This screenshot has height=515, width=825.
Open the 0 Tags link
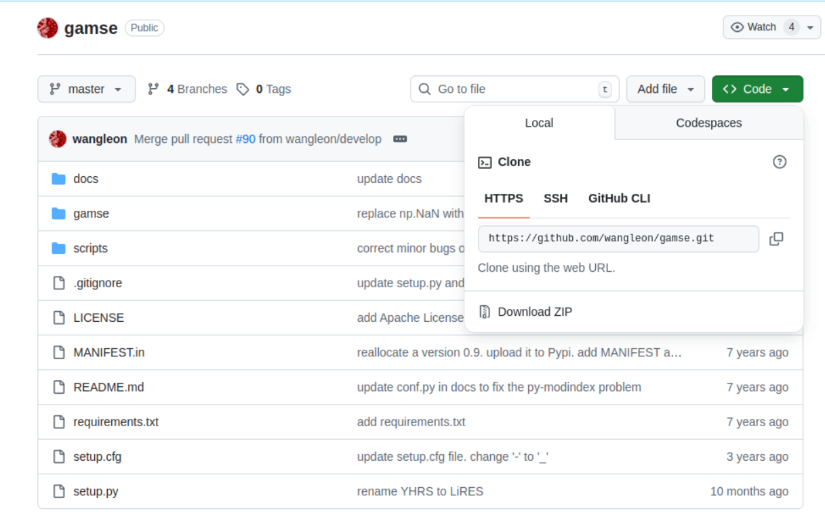(x=264, y=89)
